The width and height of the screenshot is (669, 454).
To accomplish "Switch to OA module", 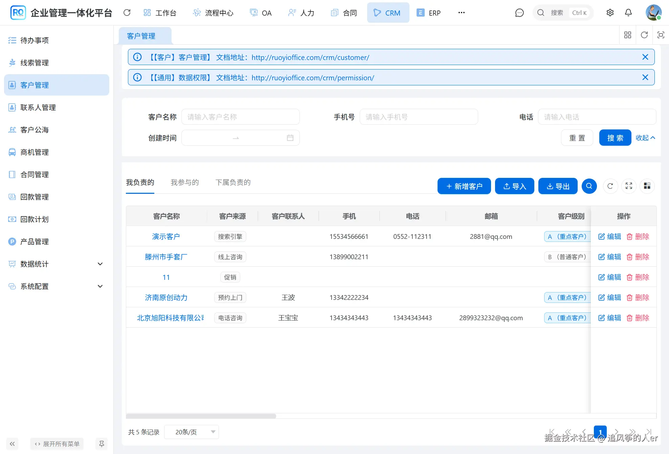I will click(x=261, y=13).
